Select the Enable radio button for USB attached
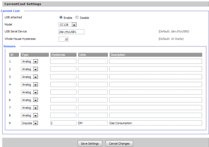Image resolution: width=209 pixels, height=147 pixels. 61,17
